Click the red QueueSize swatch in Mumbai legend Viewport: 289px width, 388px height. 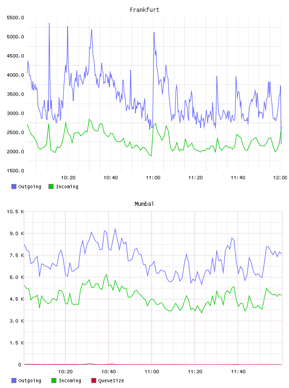click(94, 380)
